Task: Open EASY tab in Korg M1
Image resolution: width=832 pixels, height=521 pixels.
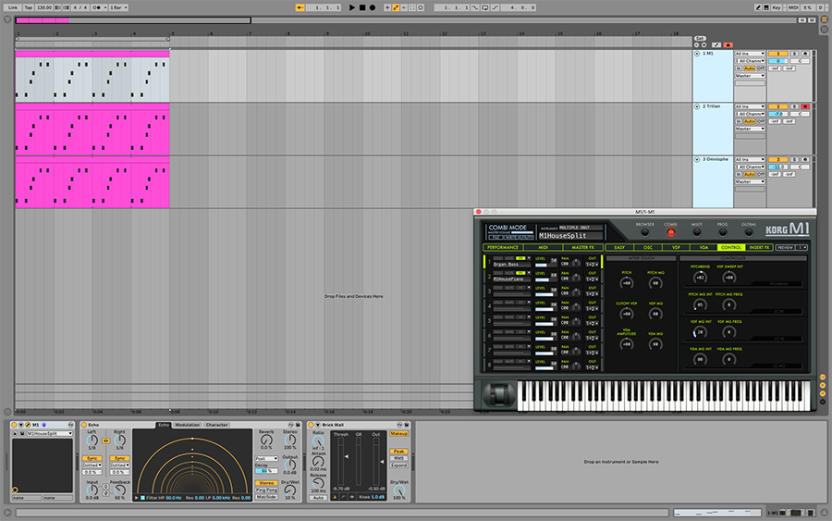Action: [x=619, y=247]
